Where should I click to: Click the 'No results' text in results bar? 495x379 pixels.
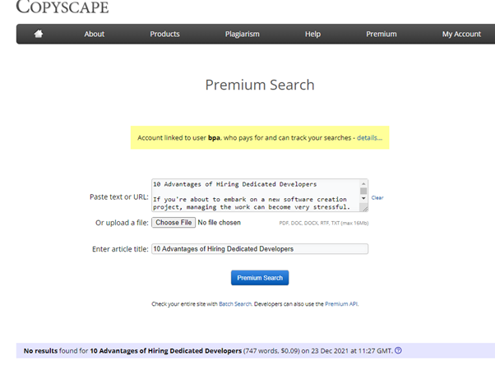[x=41, y=350]
